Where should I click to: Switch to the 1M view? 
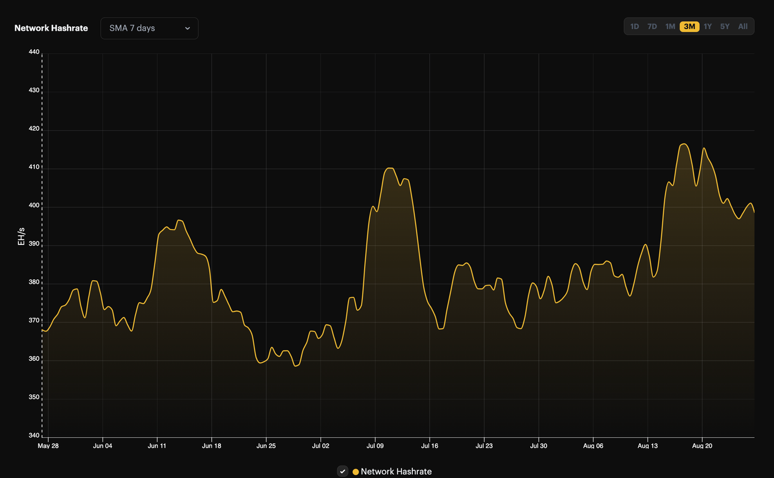coord(670,26)
